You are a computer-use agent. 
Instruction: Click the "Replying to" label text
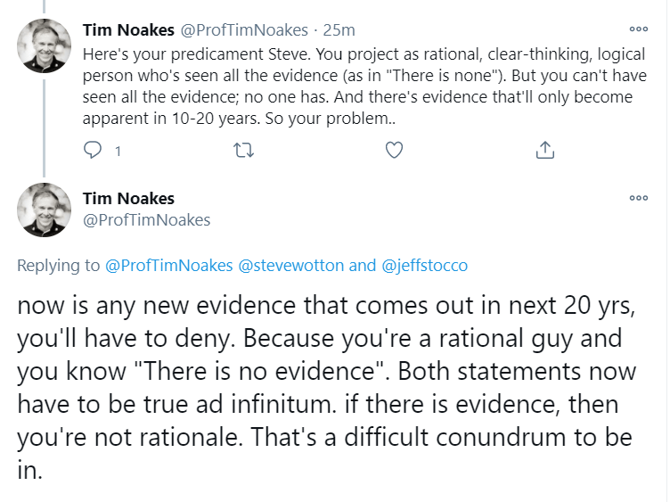coord(59,266)
